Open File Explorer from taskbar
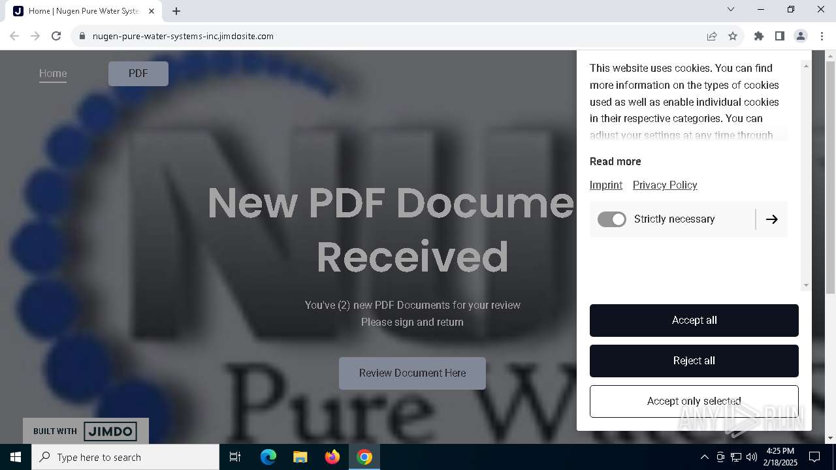 coord(300,457)
